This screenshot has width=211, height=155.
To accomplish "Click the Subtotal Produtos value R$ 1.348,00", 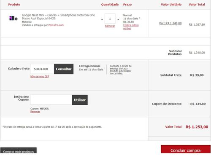I will (x=197, y=53).
